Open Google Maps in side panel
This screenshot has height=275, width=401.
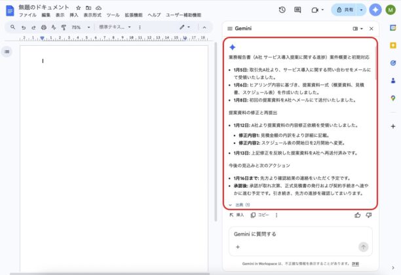393,98
